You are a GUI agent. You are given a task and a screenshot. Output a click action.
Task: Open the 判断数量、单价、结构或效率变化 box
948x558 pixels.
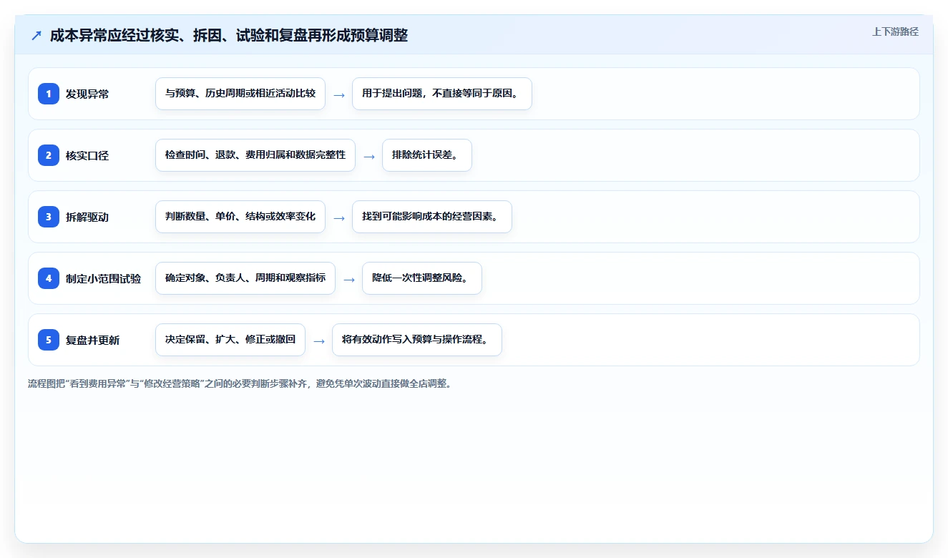coord(240,217)
